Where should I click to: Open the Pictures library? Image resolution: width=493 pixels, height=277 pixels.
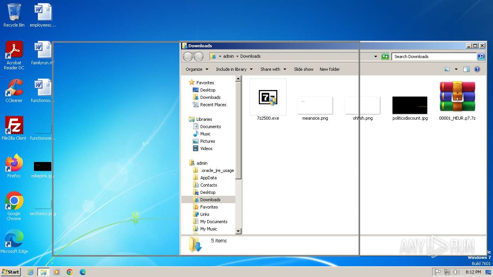point(208,141)
